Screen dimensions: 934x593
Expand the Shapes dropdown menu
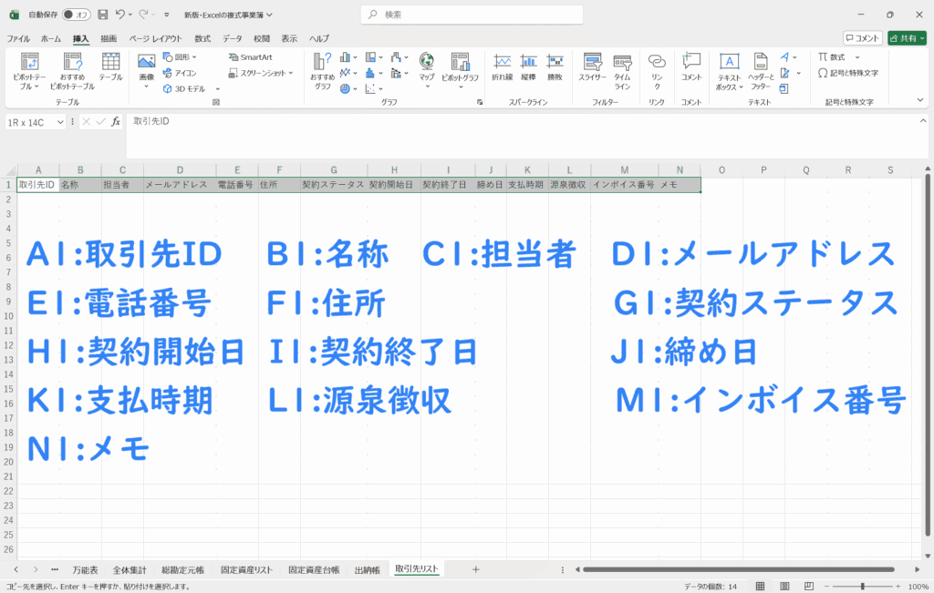click(182, 56)
